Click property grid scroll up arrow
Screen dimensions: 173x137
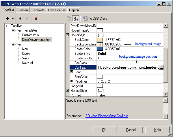coord(165,25)
